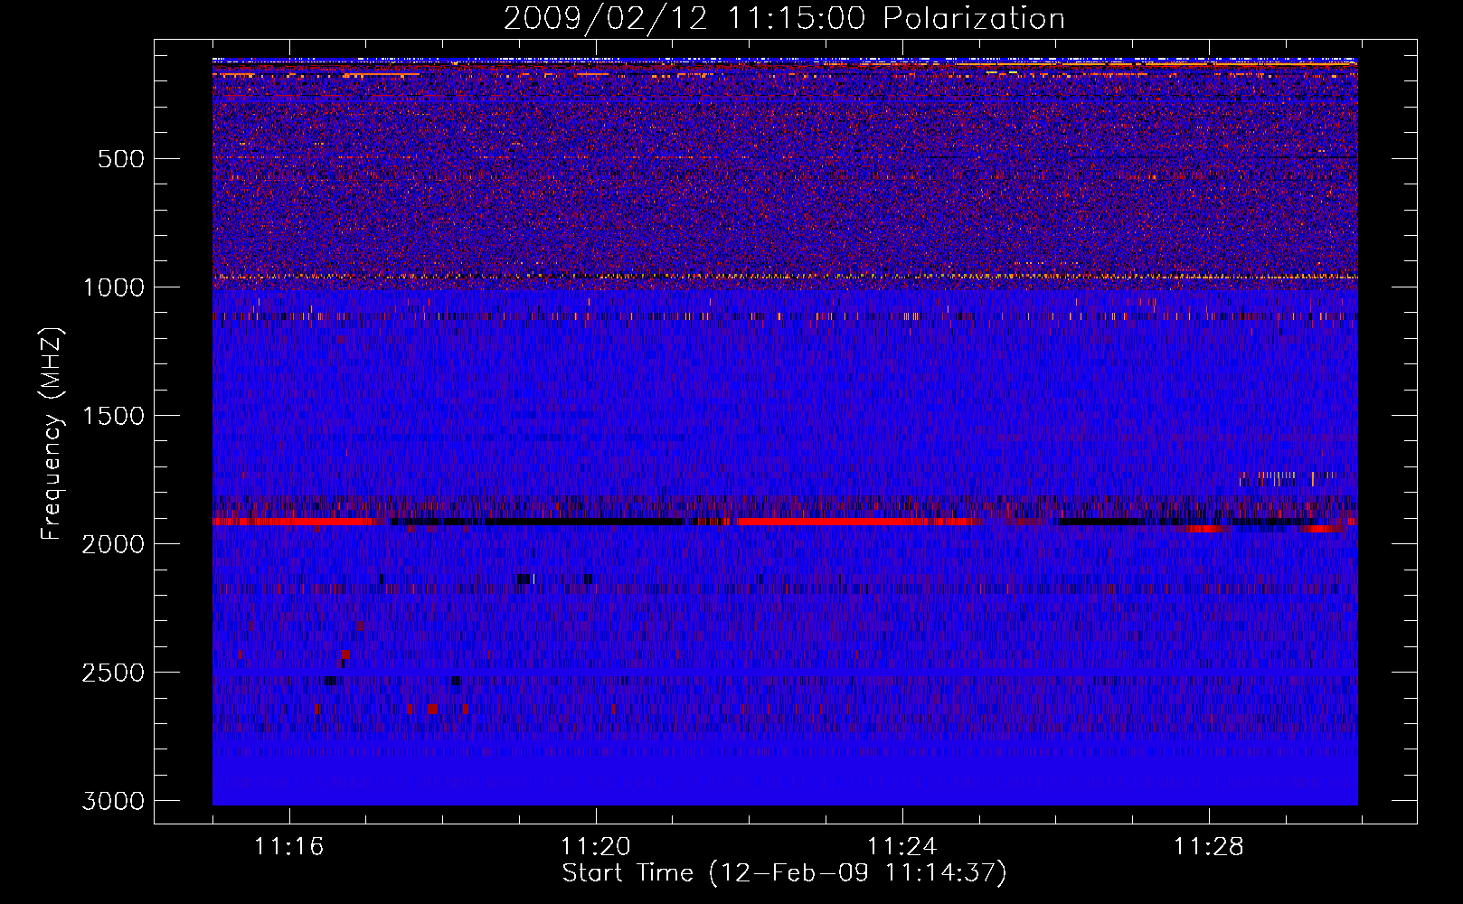Select the 2500 frequency tick label
This screenshot has width=1463, height=904.
[x=113, y=673]
